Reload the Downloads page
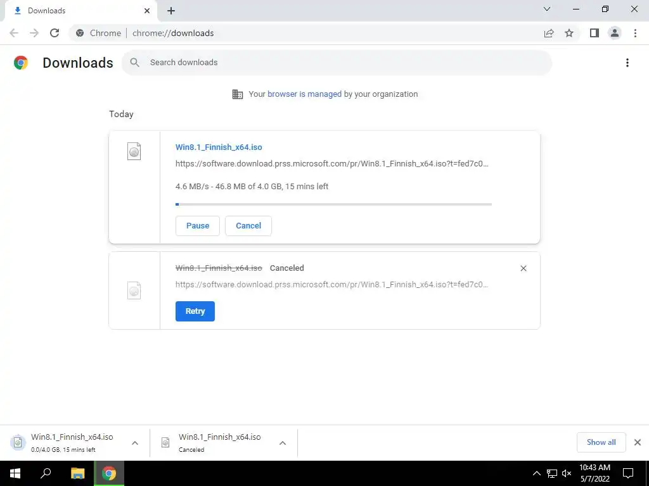Viewport: 649px width, 486px height. tap(55, 33)
